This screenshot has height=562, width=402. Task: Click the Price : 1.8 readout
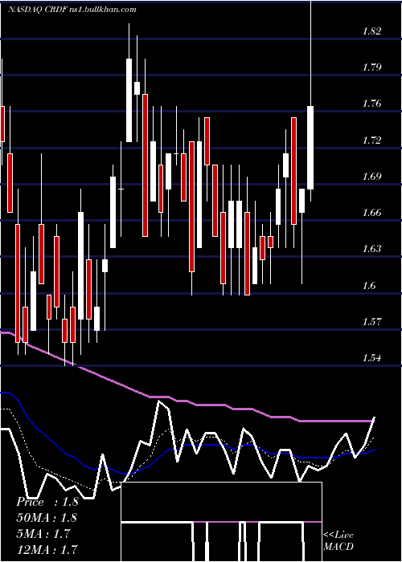click(47, 502)
